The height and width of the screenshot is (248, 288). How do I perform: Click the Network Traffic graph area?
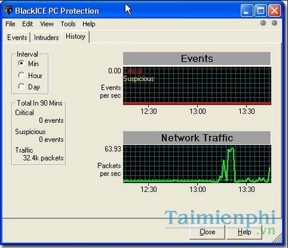click(x=197, y=164)
